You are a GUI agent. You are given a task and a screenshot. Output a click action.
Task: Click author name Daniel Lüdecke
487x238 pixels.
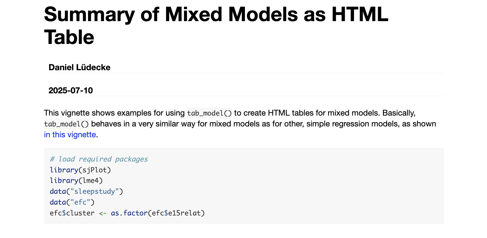point(79,67)
